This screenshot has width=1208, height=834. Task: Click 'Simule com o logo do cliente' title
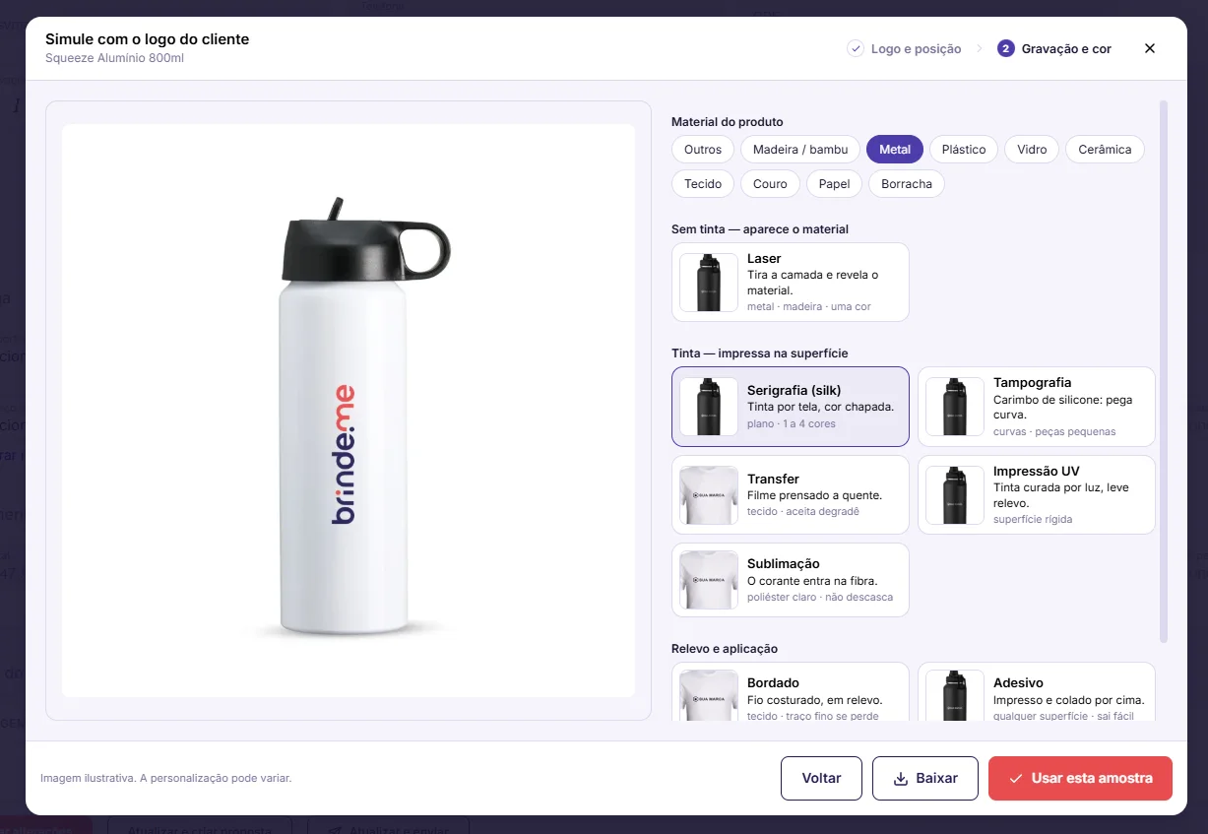(x=147, y=39)
